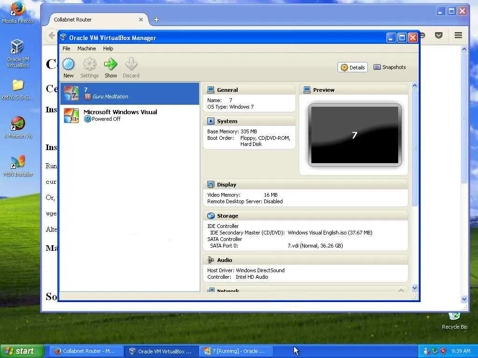Open the Storage section header link
Screen dimensions: 478x358
pyautogui.click(x=228, y=216)
